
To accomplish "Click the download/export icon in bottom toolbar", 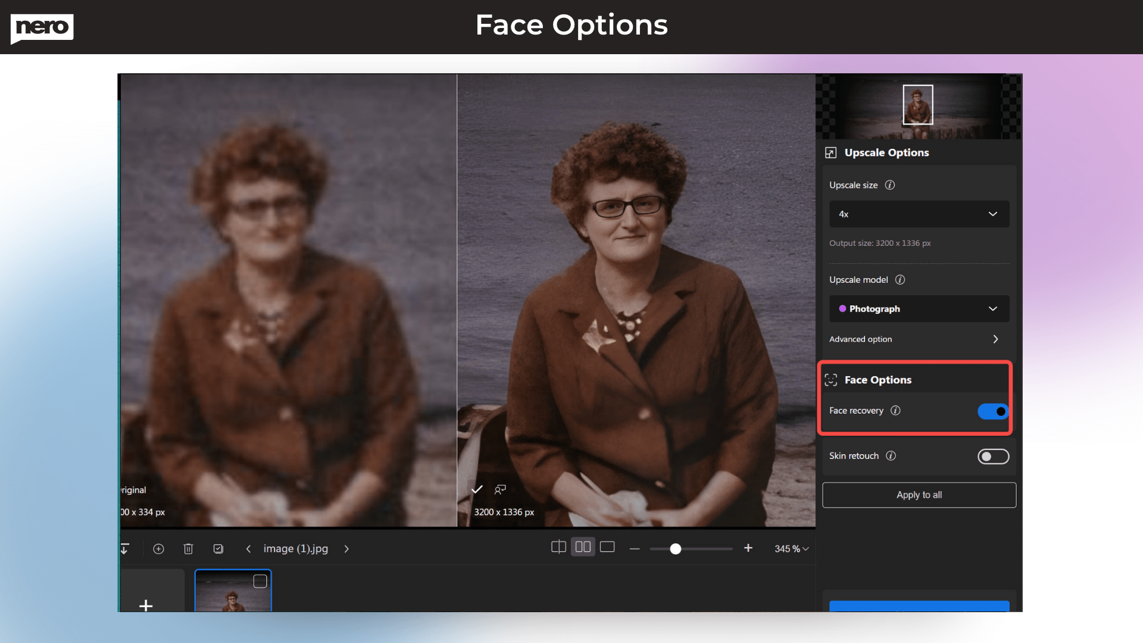I will tap(124, 548).
